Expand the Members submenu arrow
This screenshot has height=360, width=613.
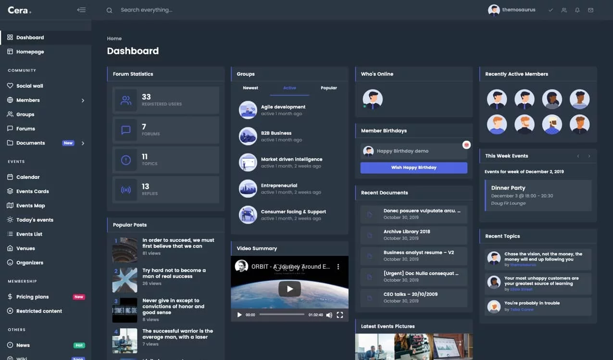pyautogui.click(x=83, y=100)
